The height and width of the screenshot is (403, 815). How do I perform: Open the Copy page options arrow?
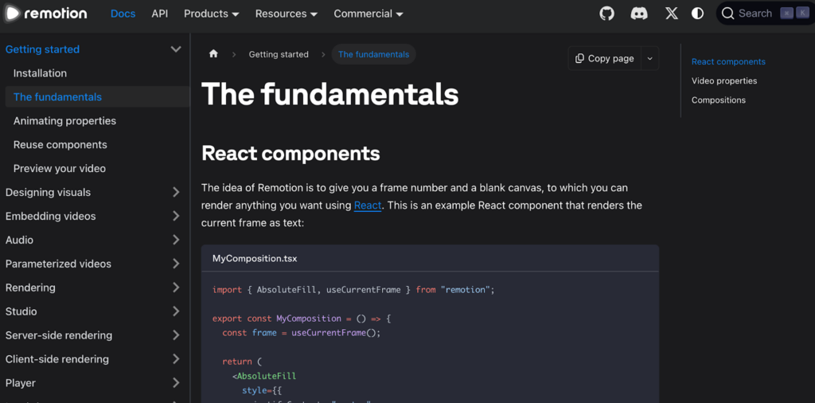(x=649, y=58)
